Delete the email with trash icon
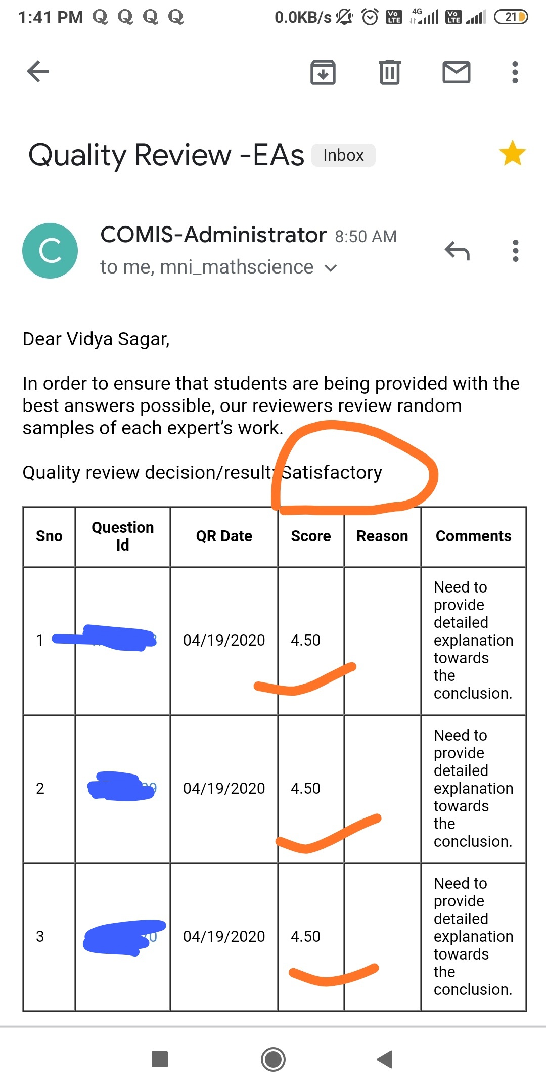546x1092 pixels. pos(389,72)
